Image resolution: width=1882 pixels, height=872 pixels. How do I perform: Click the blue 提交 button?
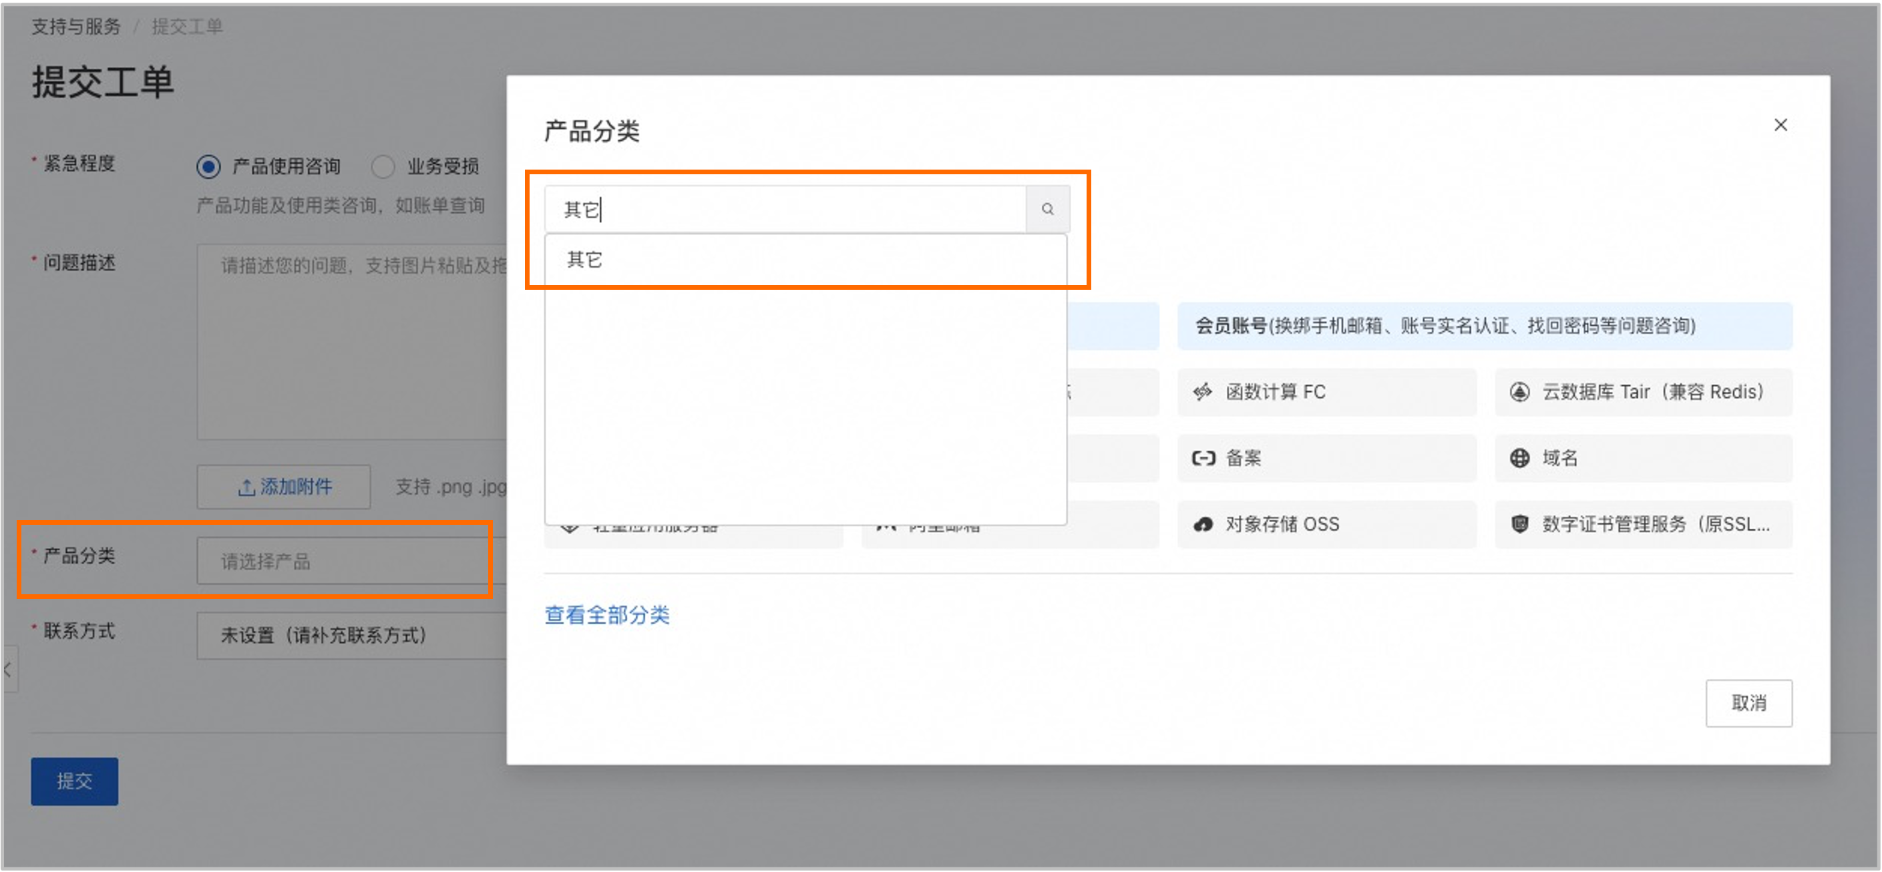pyautogui.click(x=75, y=781)
